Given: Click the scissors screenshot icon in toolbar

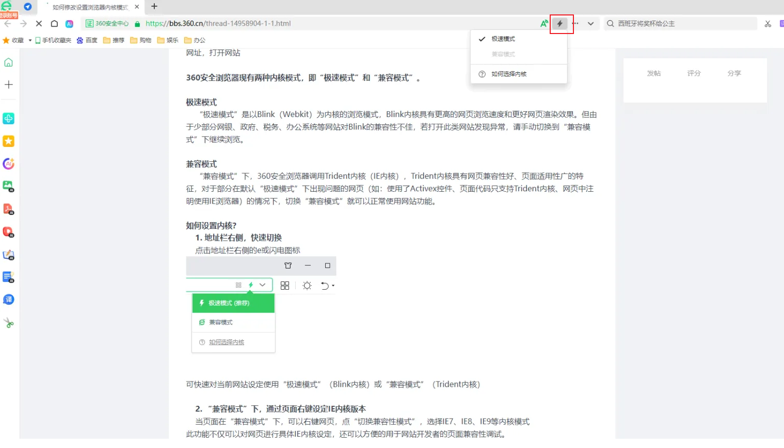Looking at the screenshot, I should [x=768, y=24].
